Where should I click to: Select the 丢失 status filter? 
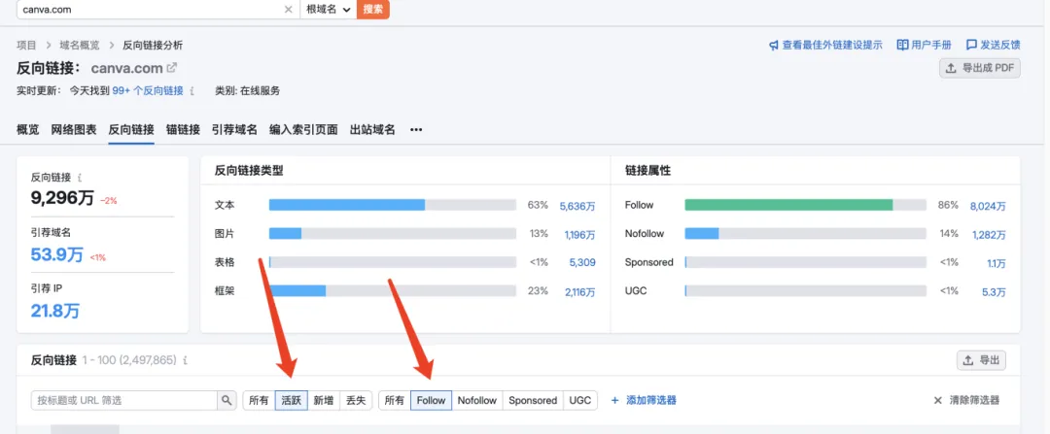pyautogui.click(x=356, y=401)
